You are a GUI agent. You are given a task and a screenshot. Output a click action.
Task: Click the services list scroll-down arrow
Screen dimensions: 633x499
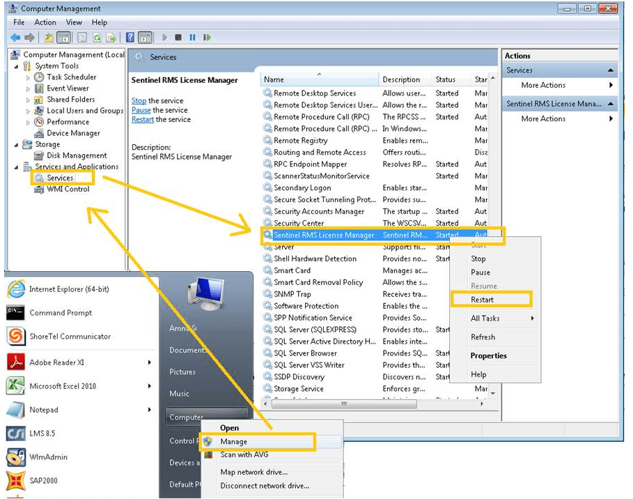coord(493,393)
